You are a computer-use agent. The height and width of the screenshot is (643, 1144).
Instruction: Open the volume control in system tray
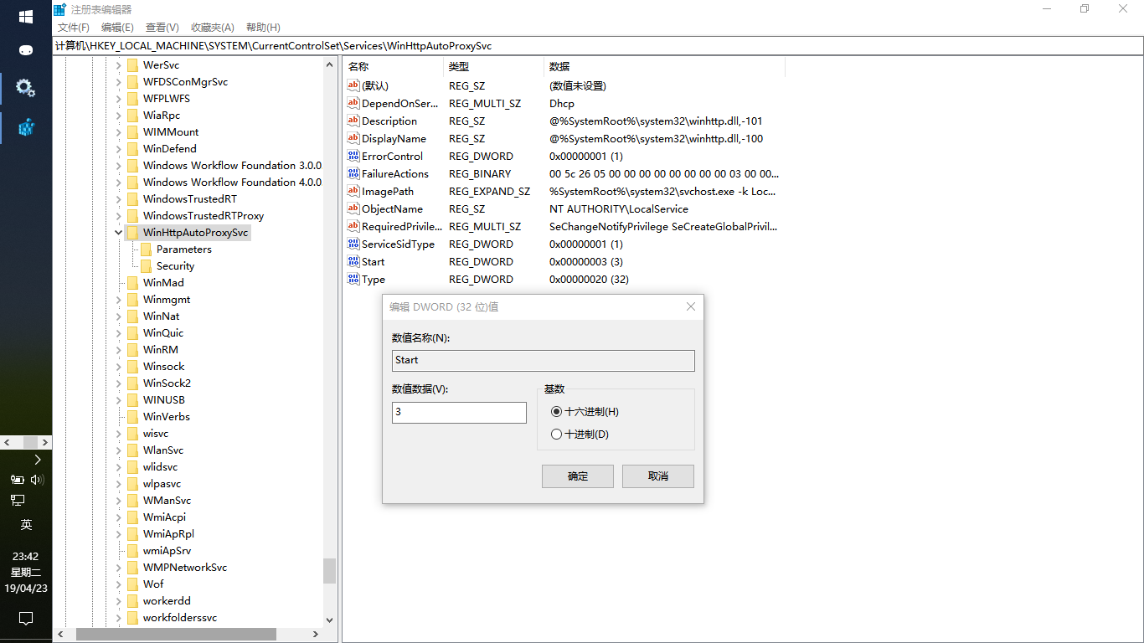(37, 480)
